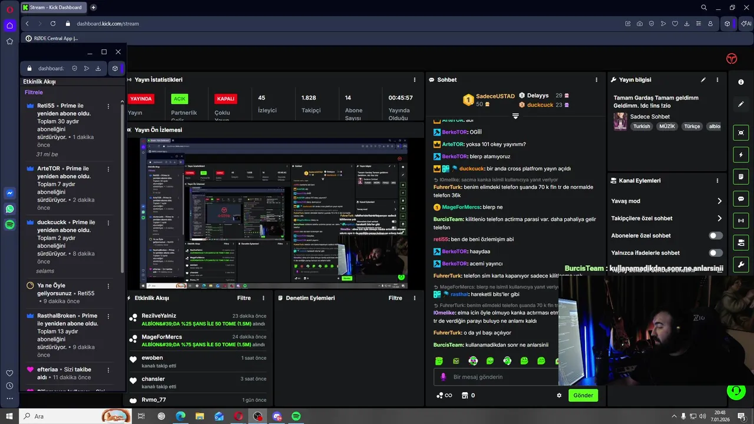Open Spotify from the Windows taskbar
754x424 pixels.
coord(296,416)
